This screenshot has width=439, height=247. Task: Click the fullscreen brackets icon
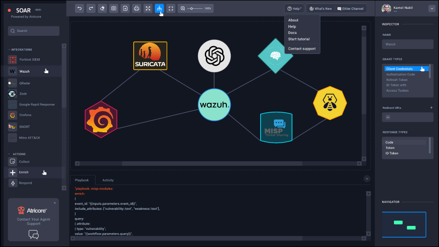tap(171, 8)
